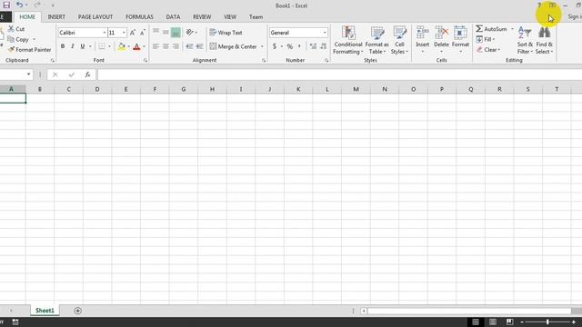Select Middle Align

[166, 33]
